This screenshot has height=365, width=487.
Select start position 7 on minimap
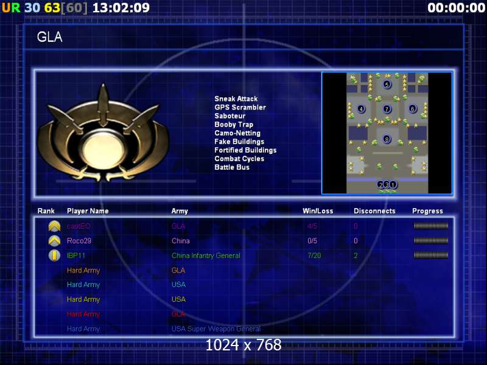[x=387, y=109]
